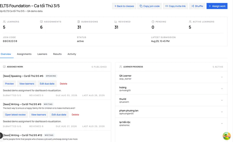Click the reviewed chart icon
The height and width of the screenshot is (142, 233).
point(116,22)
